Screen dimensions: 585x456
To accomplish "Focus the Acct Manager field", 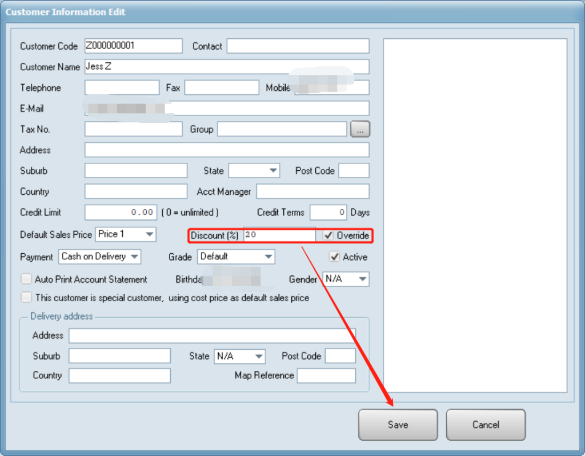I will [x=312, y=191].
